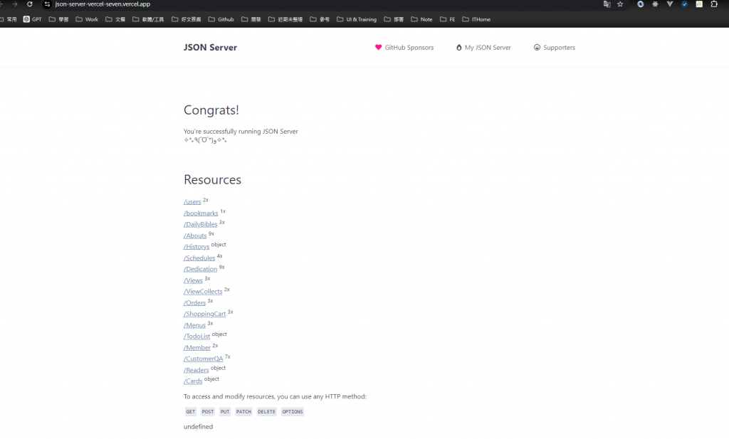Open the /ViewCollects resource link
The image size is (729, 439).
tap(203, 291)
